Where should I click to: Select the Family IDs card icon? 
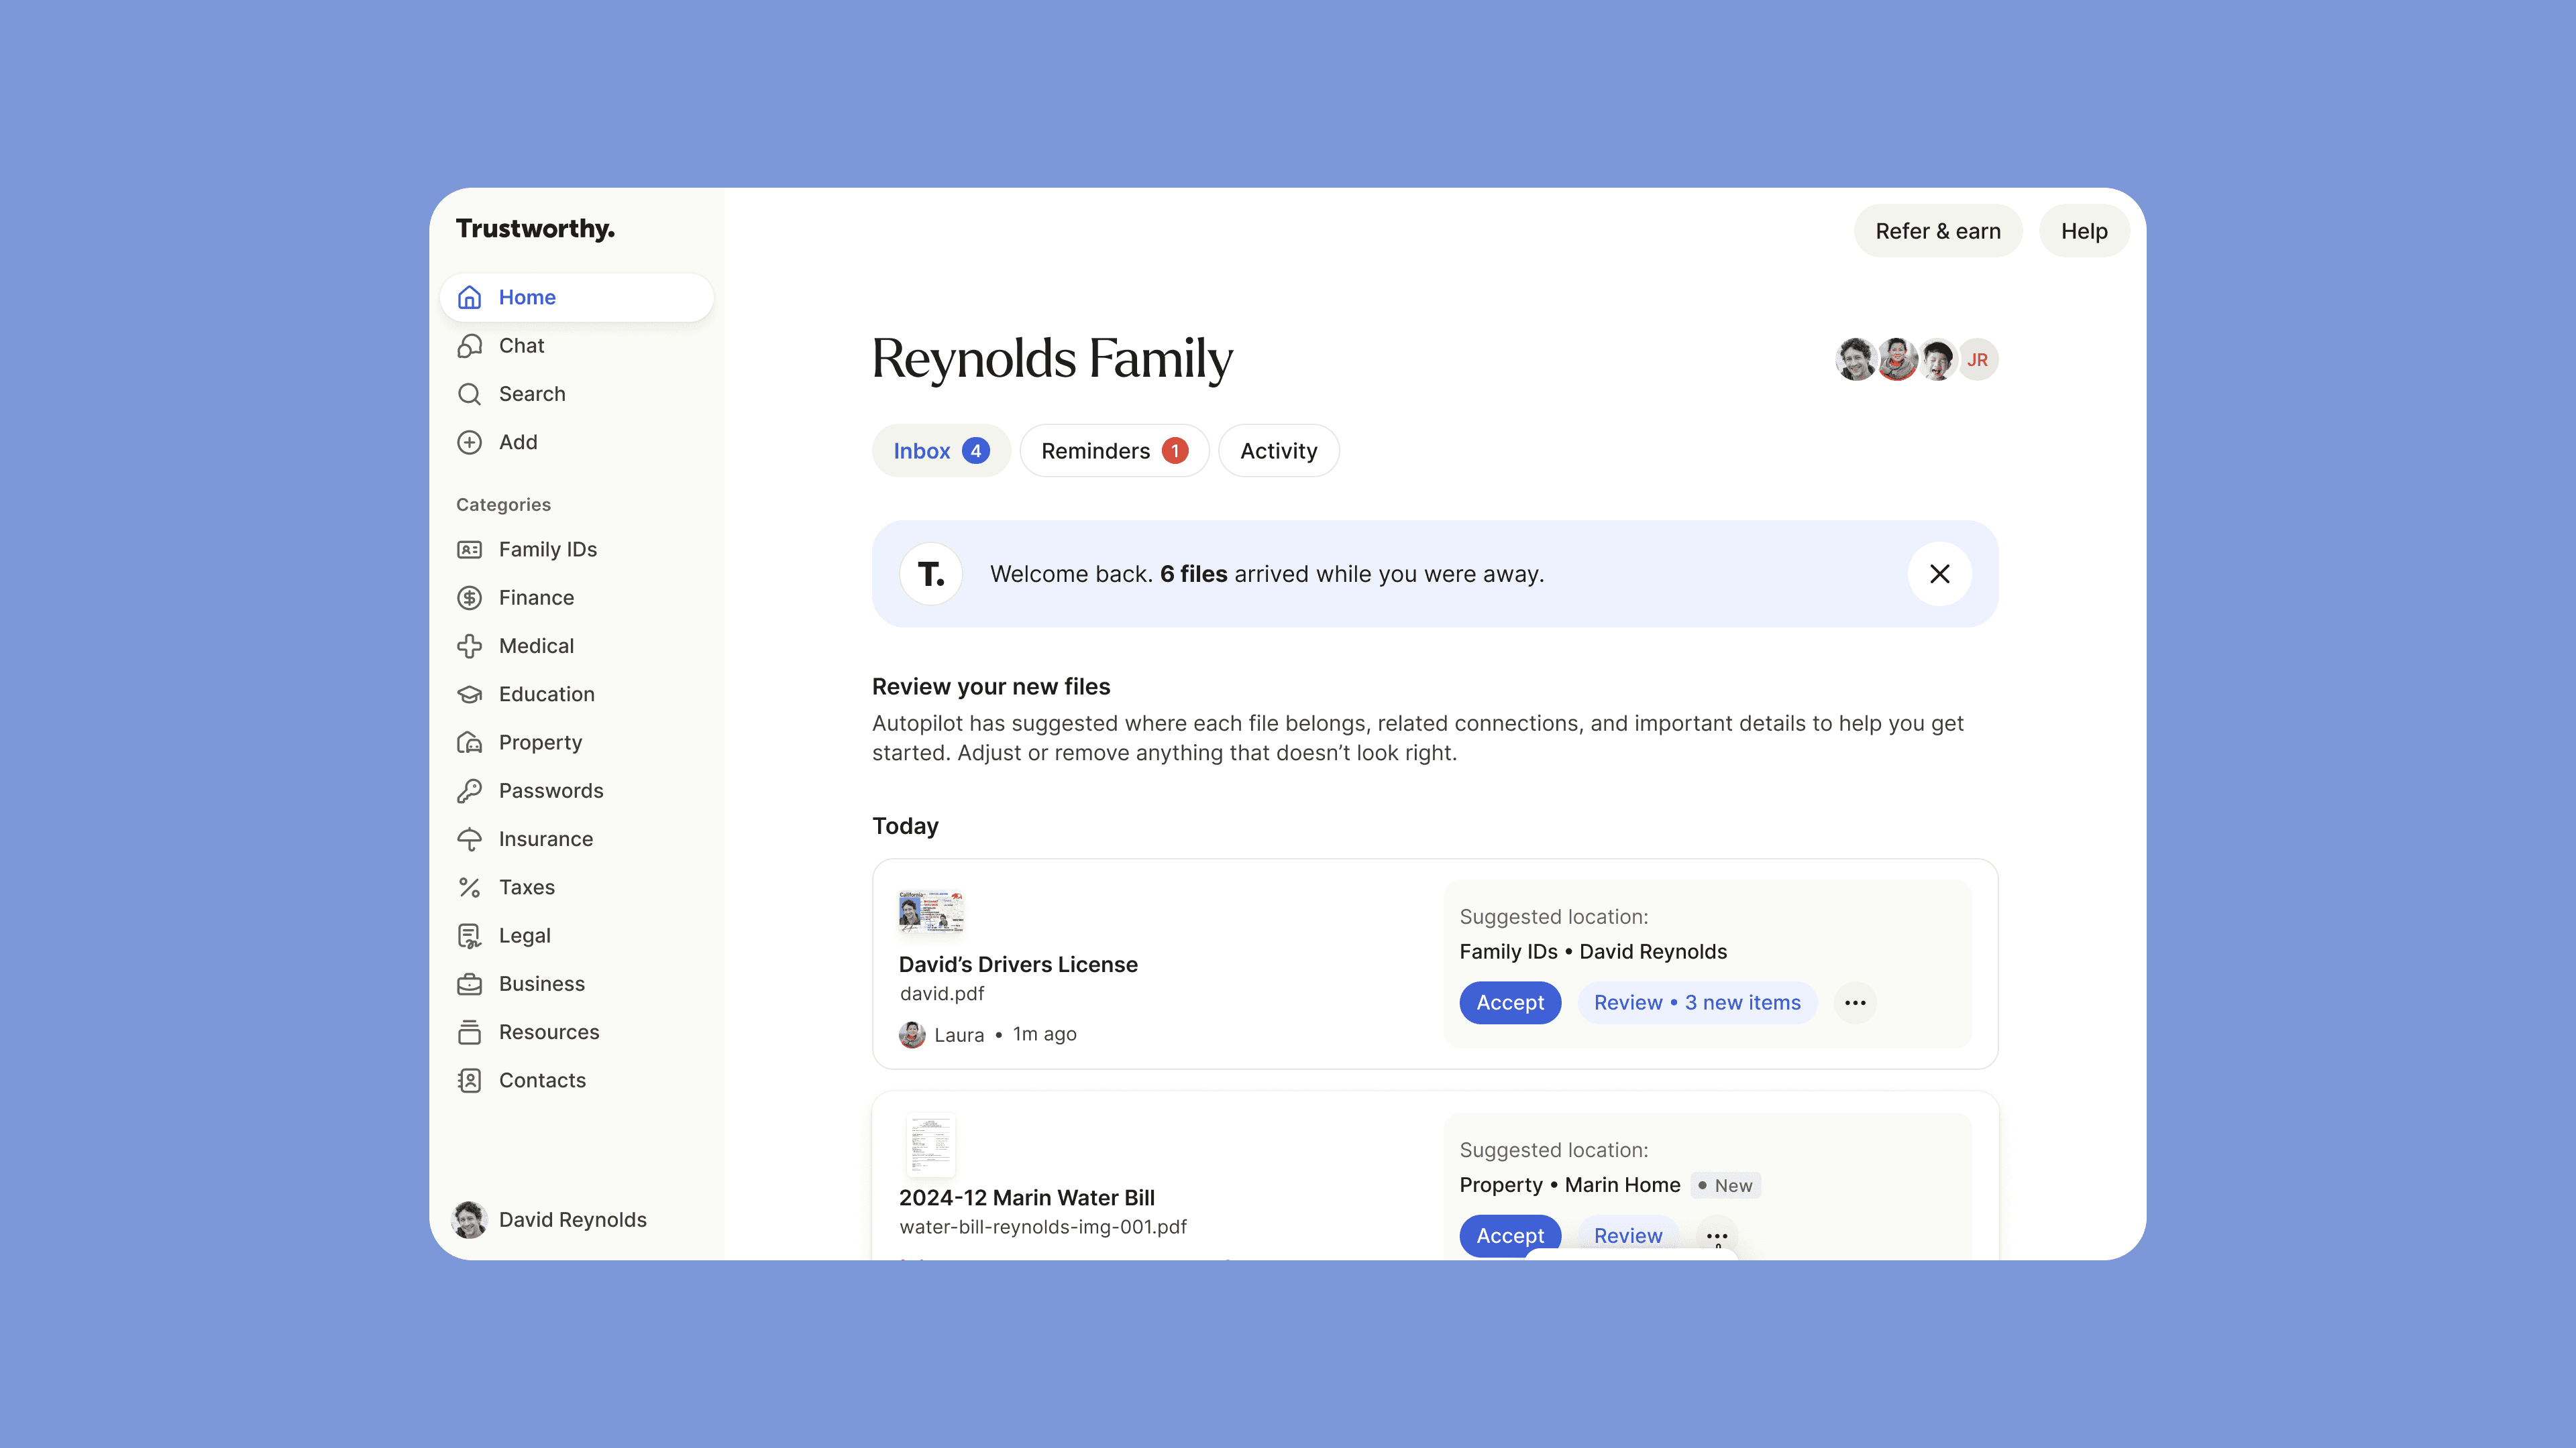click(x=469, y=550)
